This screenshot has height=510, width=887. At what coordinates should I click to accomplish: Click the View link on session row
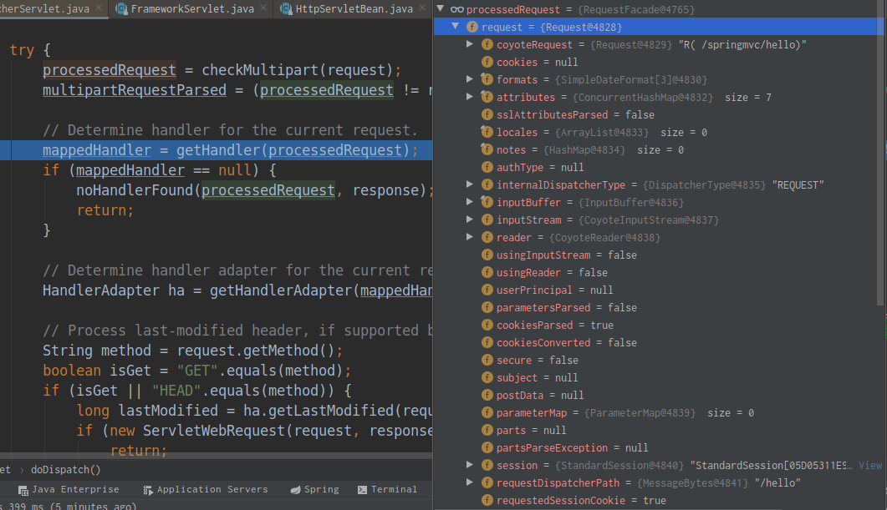[x=869, y=466]
